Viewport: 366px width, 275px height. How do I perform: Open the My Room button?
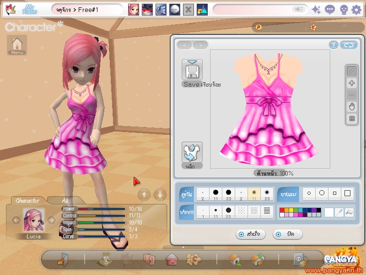coord(30,10)
